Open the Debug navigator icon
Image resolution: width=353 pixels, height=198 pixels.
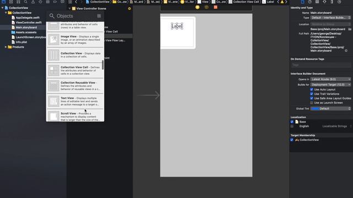[x=48, y=2]
